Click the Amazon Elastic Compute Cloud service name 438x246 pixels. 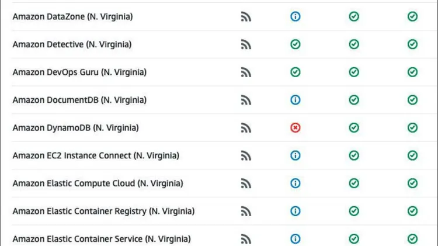98,183
